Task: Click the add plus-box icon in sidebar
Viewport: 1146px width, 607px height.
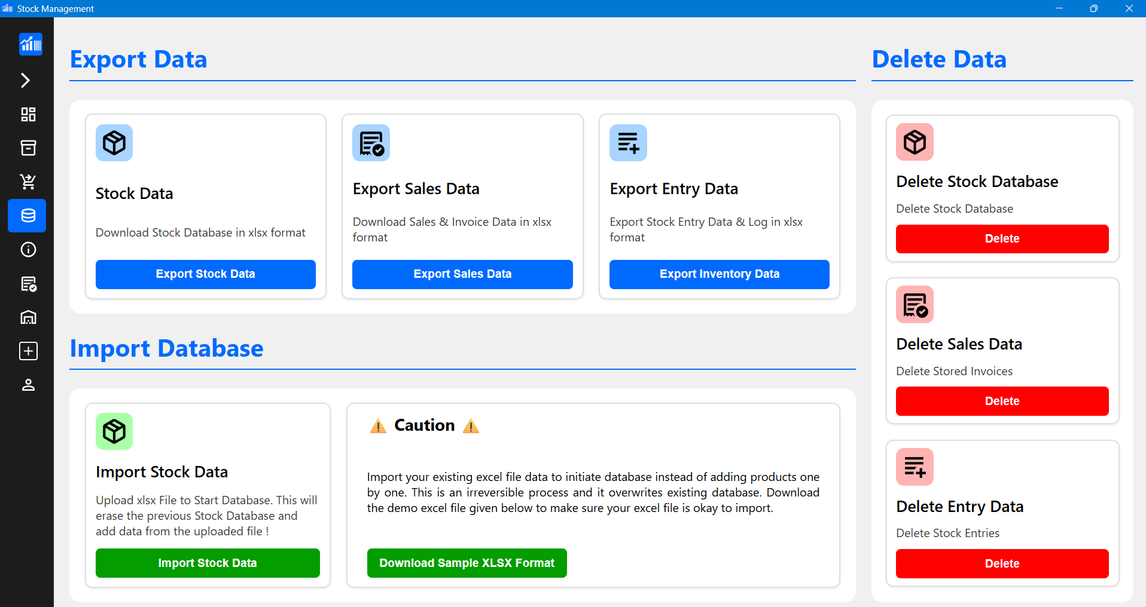Action: click(x=28, y=351)
